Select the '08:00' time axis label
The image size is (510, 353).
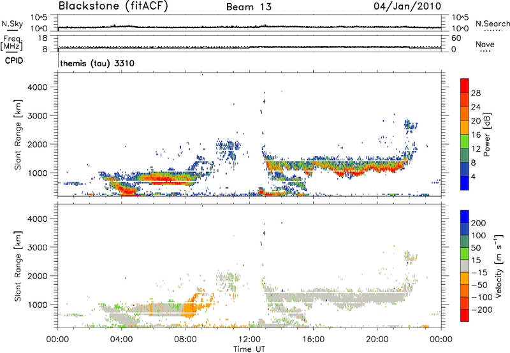[185, 340]
